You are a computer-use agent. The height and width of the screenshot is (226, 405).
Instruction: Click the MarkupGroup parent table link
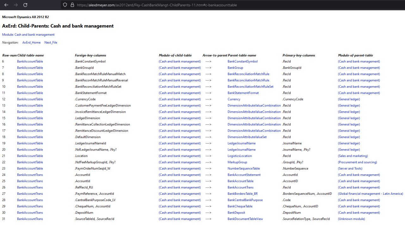tap(237, 162)
